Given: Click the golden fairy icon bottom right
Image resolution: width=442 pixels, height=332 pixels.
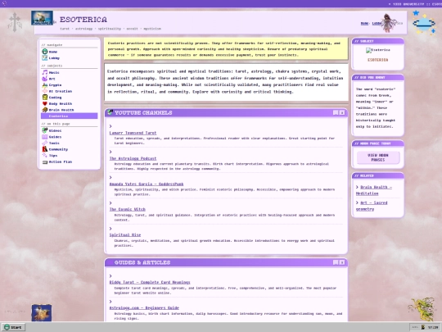Looking at the screenshot, I should pos(422,308).
